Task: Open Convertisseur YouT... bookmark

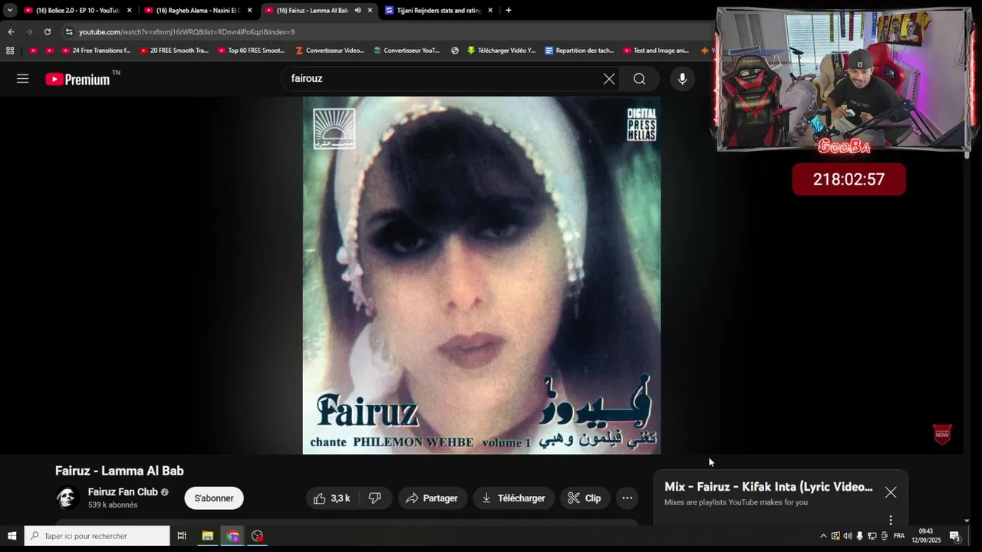Action: pos(407,51)
